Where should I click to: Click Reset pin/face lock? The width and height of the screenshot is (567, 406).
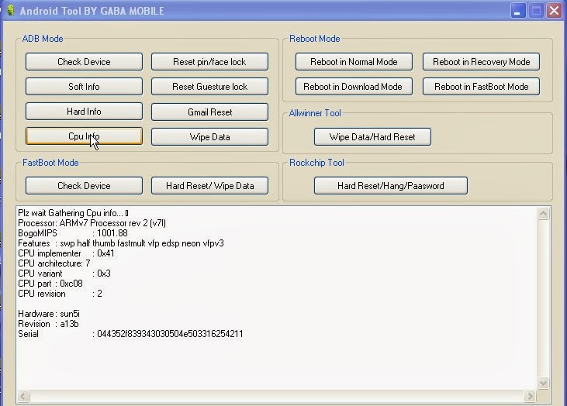pos(209,62)
